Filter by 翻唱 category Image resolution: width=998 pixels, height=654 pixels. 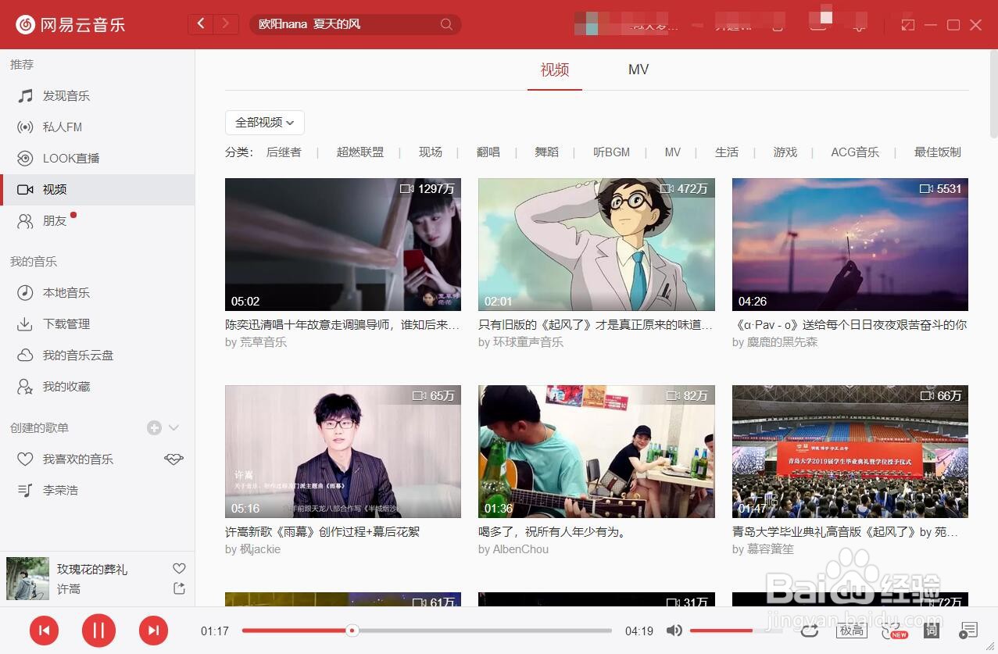pyautogui.click(x=488, y=152)
